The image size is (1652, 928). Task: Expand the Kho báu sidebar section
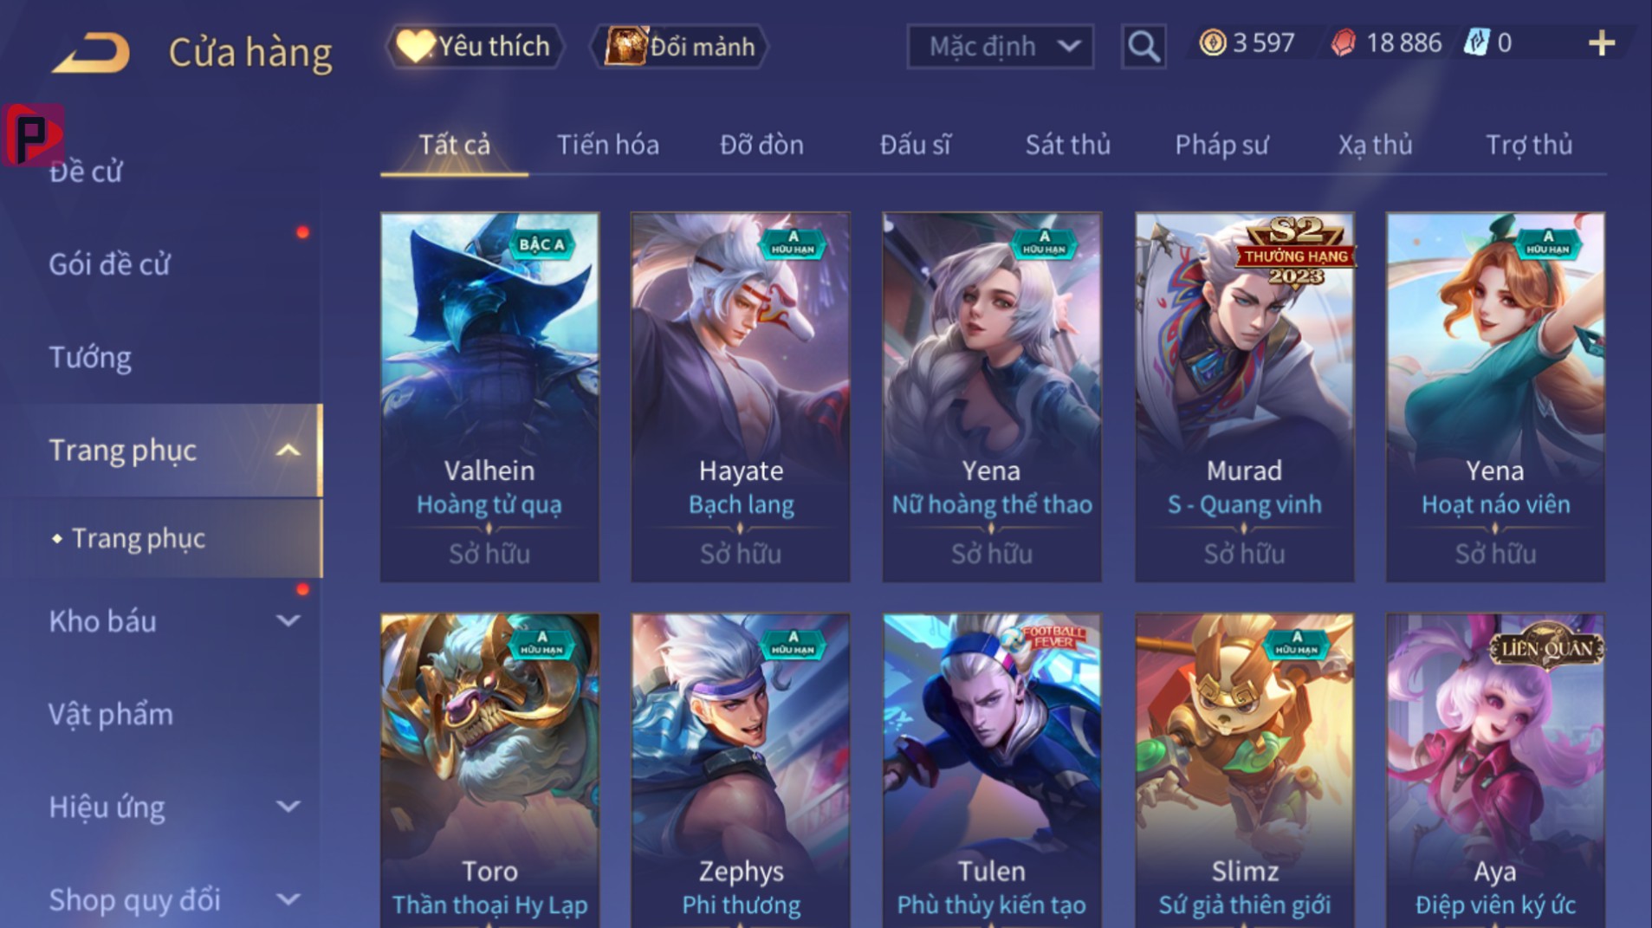click(288, 620)
